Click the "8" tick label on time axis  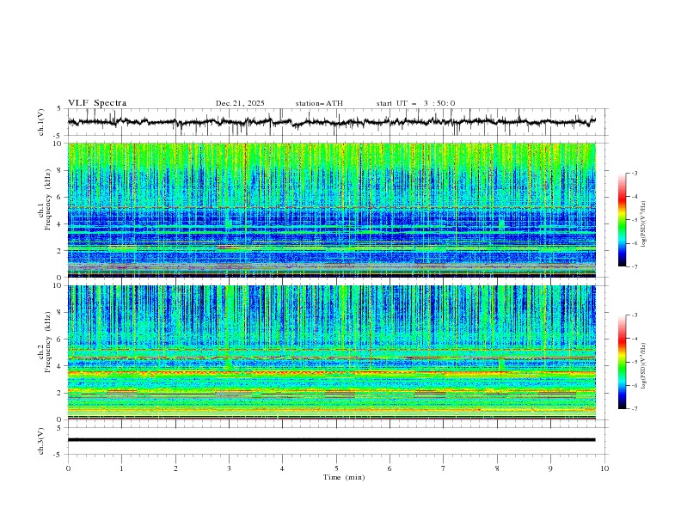coord(497,468)
